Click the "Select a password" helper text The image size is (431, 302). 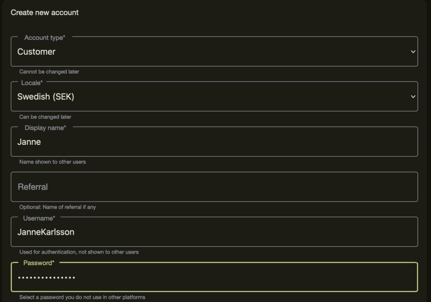pyautogui.click(x=82, y=297)
